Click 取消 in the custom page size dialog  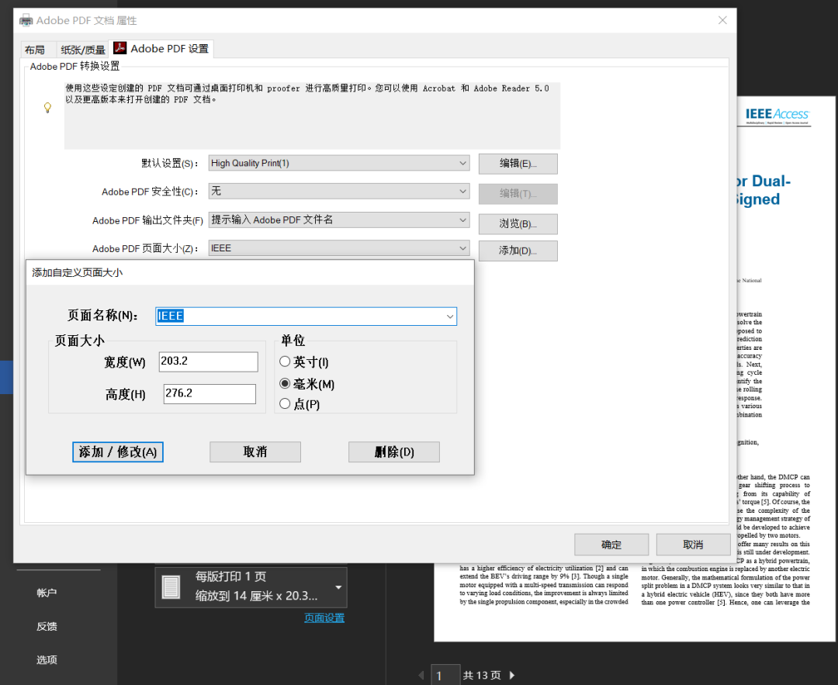tap(255, 452)
